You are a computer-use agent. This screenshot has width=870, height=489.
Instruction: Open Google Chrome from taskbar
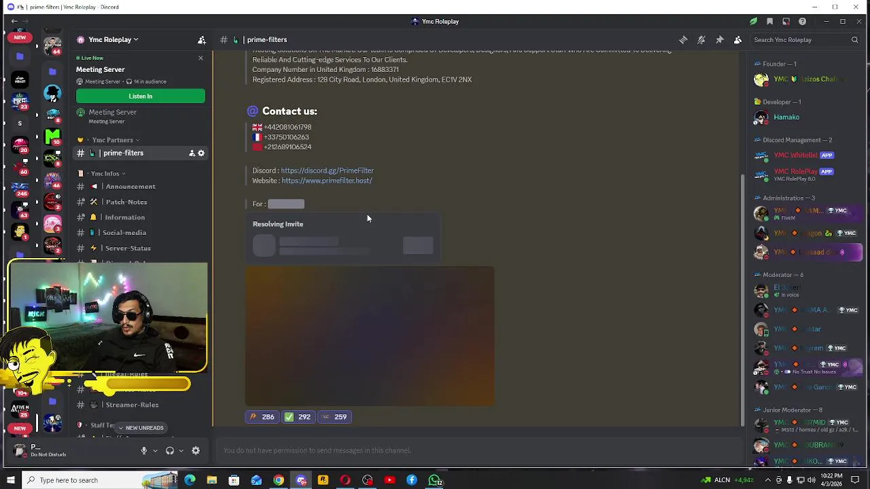pos(279,481)
